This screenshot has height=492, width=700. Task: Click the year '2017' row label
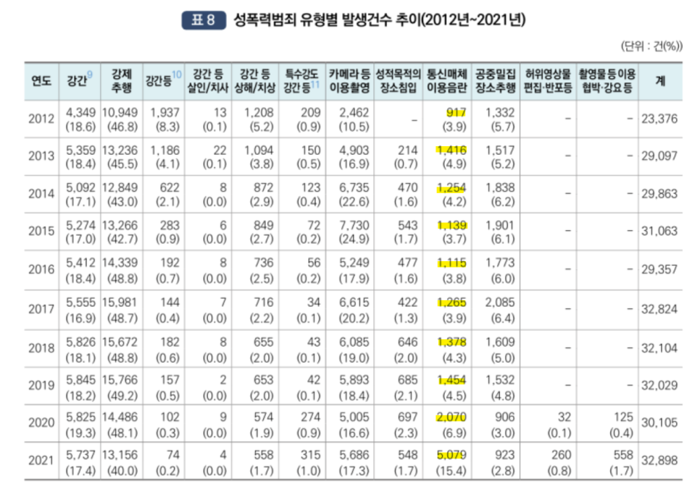[41, 309]
